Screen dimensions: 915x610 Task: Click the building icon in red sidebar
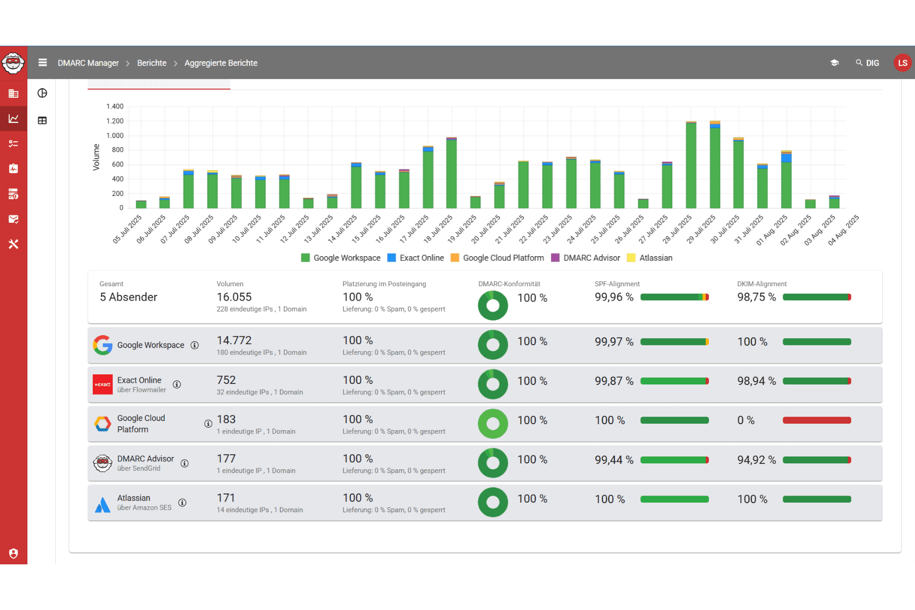13,93
